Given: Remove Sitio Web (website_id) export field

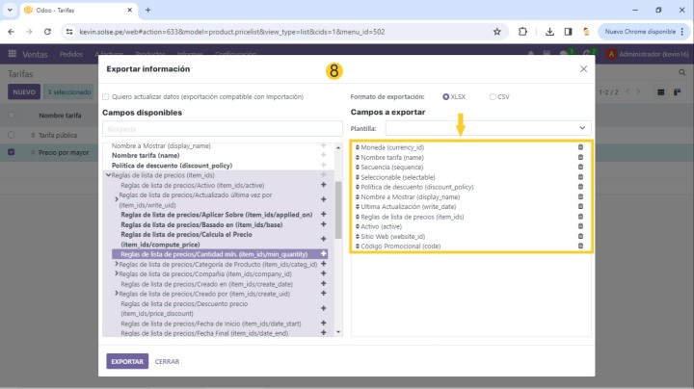Looking at the screenshot, I should pyautogui.click(x=580, y=236).
